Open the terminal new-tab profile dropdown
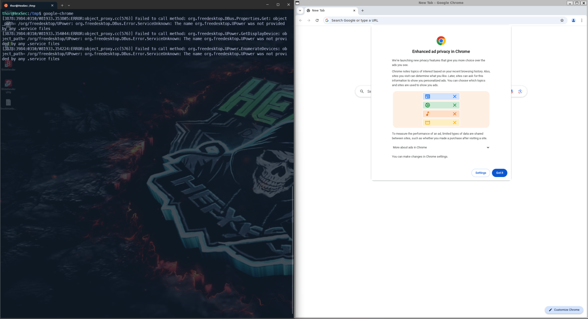Screen dimensions: 588x319 69,6
